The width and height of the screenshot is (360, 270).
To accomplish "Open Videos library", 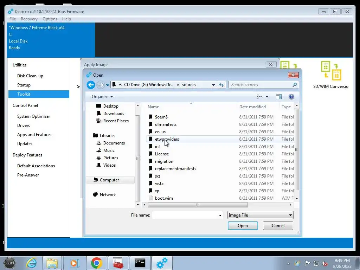I will coord(109,165).
